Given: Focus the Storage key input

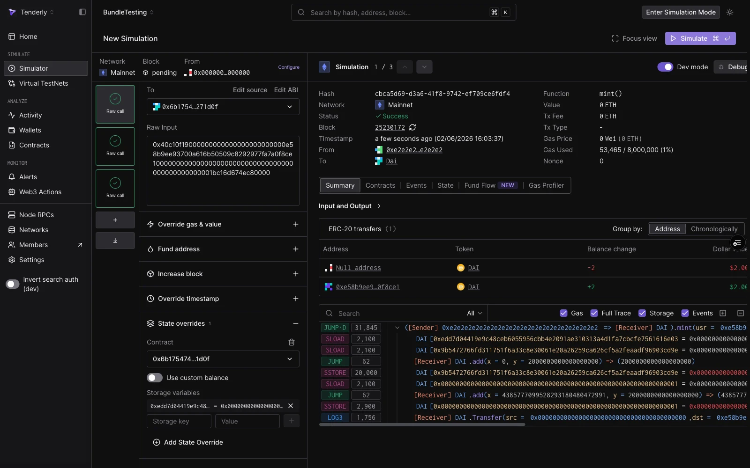Looking at the screenshot, I should pos(179,421).
